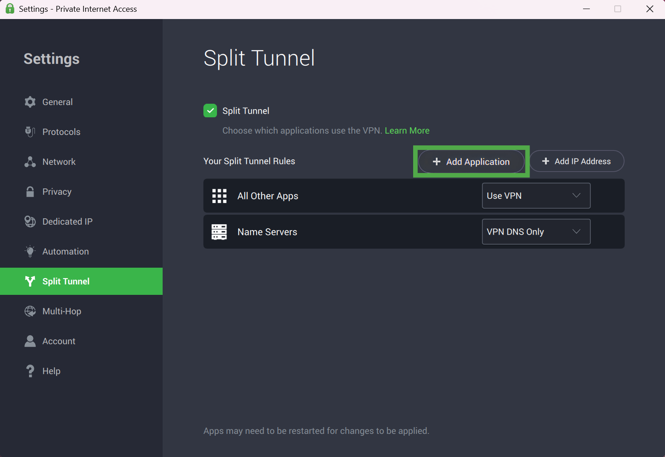Open the VPN DNS Only dropdown
665x457 pixels.
click(x=536, y=231)
